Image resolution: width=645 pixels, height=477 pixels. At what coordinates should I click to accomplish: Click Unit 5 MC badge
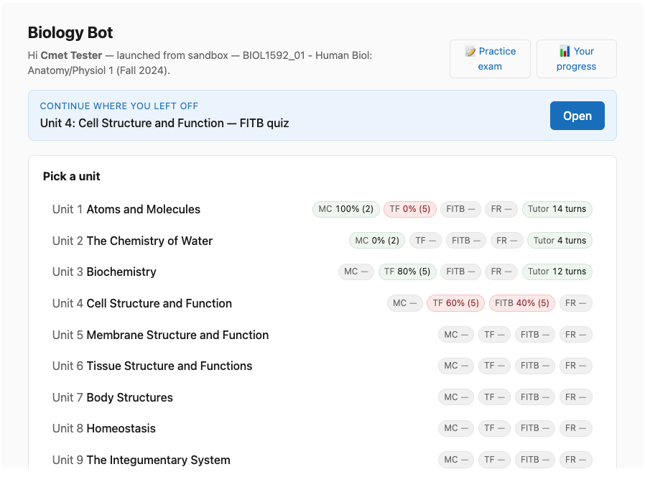[x=456, y=335]
